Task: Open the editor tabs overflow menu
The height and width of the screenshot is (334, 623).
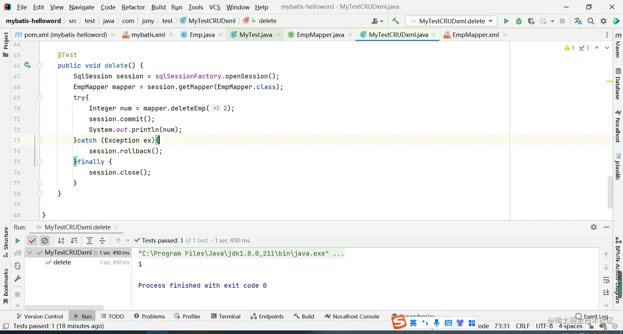Action: point(607,35)
